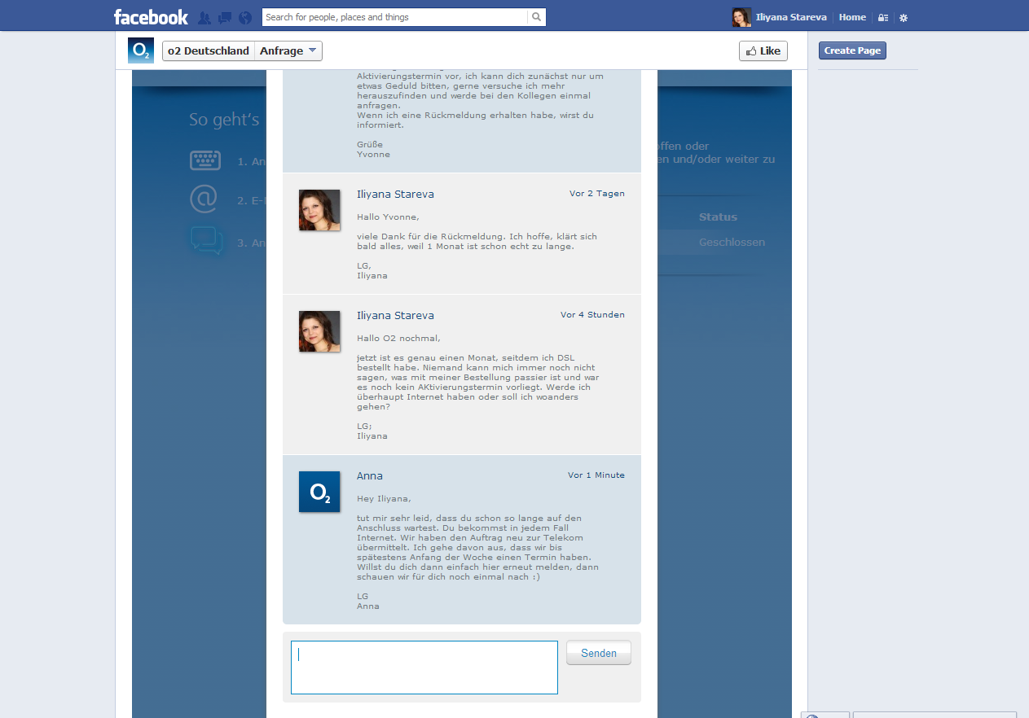Viewport: 1029px width, 718px height.
Task: Click the Vor 4 Stunden timestamp
Action: point(592,315)
